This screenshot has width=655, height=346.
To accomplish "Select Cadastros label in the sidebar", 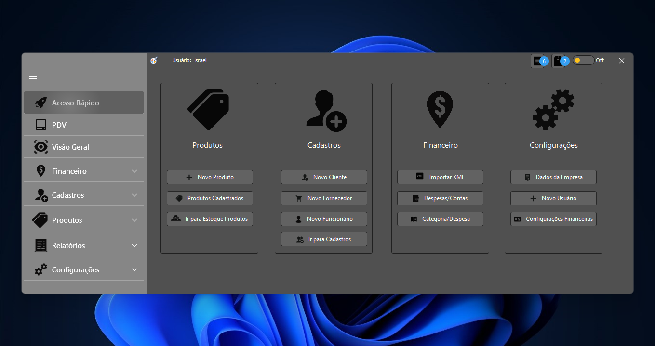I will tap(68, 195).
